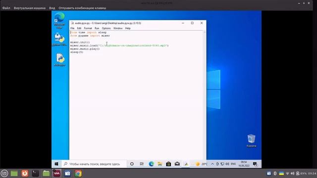Image resolution: width=317 pixels, height=178 pixels.
Task: Launch Edge from the Windows taskbar
Action: point(151,164)
